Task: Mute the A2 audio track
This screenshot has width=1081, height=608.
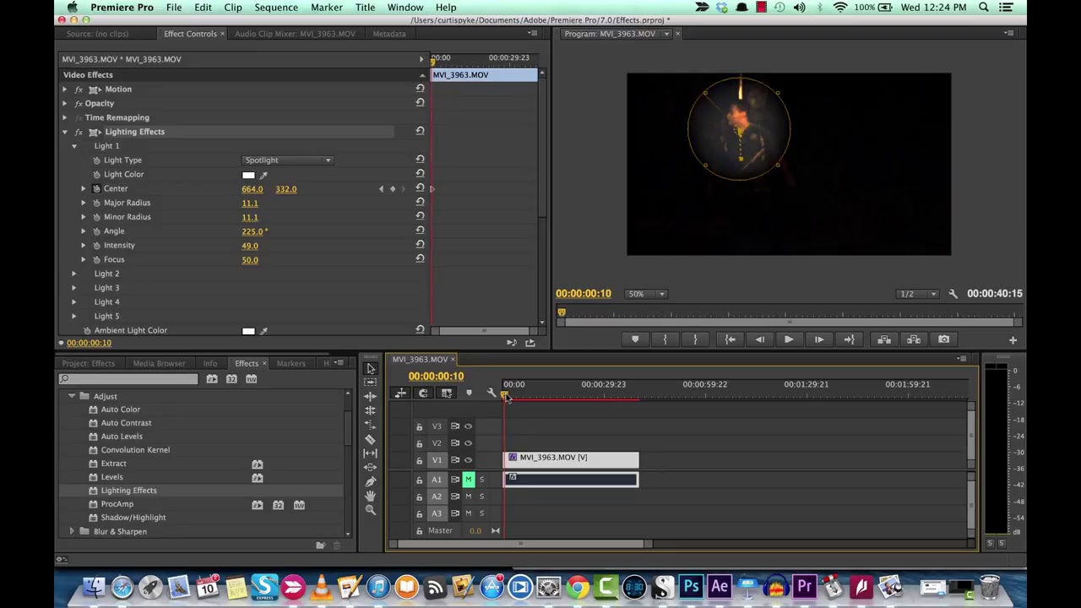Action: [x=468, y=497]
